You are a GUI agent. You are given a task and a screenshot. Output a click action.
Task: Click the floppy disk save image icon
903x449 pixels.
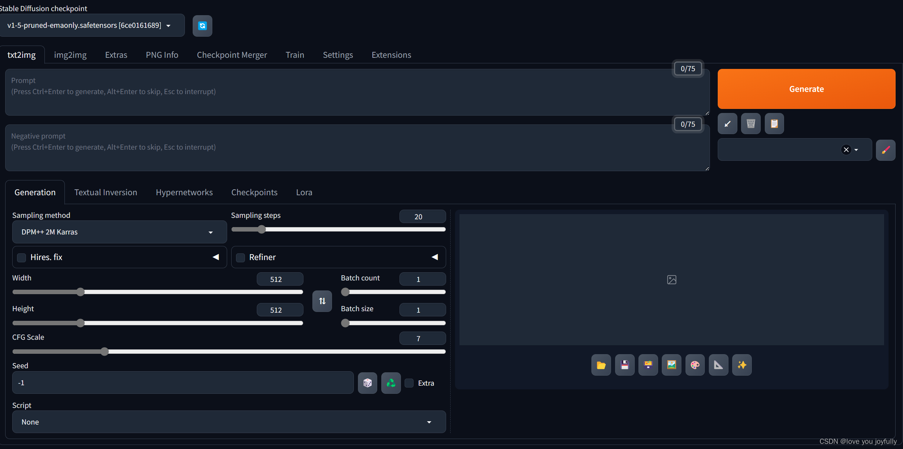(x=624, y=365)
